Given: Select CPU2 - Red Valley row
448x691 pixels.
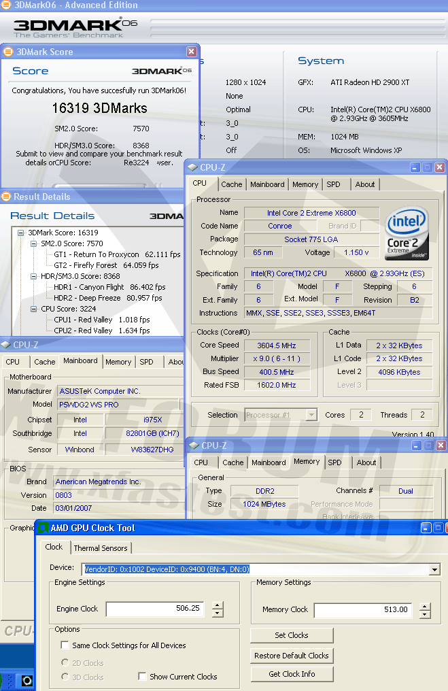Looking at the screenshot, I should click(102, 331).
